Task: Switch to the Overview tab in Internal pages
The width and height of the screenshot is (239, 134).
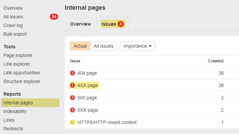Action: 80,24
